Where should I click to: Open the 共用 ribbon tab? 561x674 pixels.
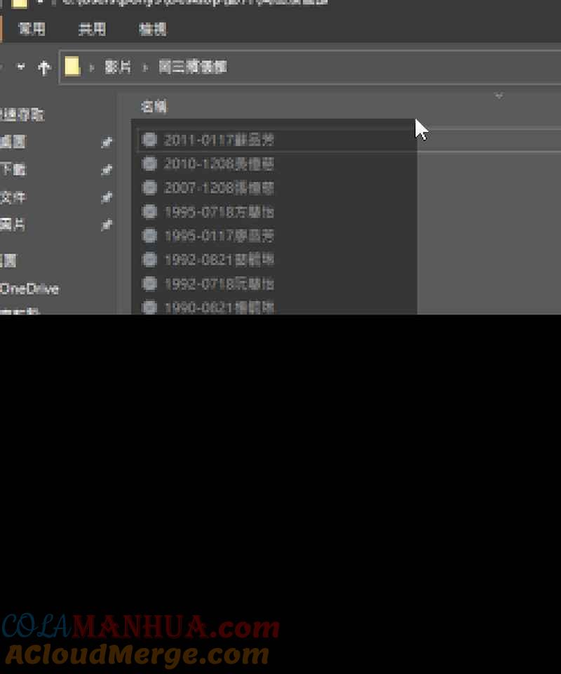pos(92,29)
